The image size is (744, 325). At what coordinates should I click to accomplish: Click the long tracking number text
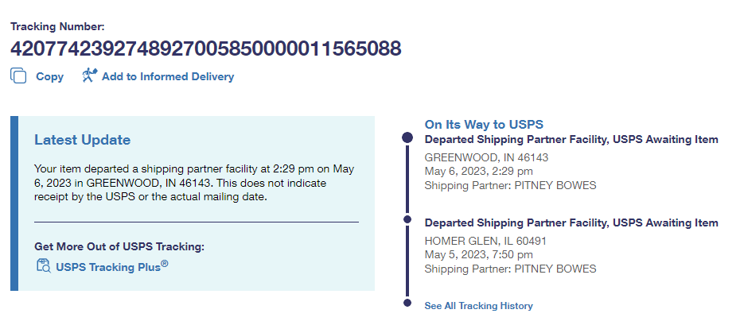[205, 48]
